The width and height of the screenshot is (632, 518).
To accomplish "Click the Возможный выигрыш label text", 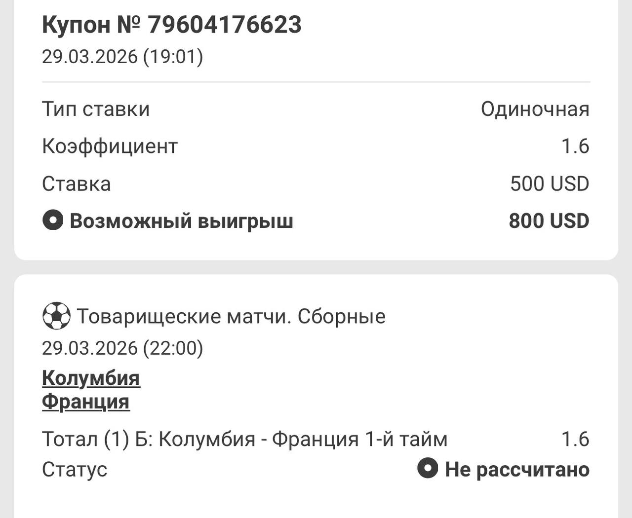I will point(181,221).
